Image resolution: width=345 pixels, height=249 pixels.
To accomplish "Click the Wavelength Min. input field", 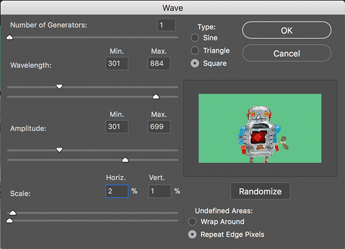I will click(x=116, y=64).
